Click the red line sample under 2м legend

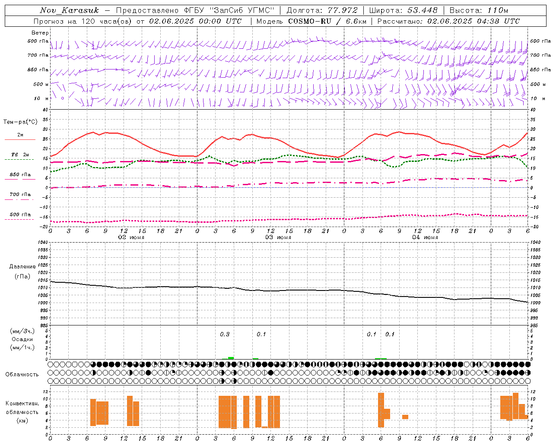pos(20,139)
